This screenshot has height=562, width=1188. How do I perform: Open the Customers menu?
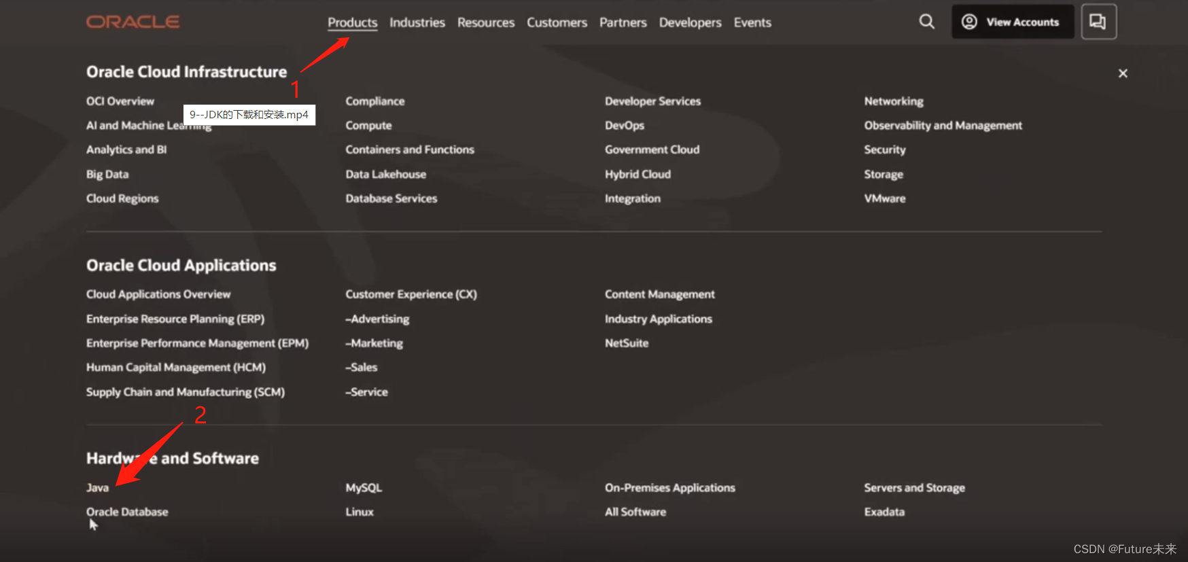pyautogui.click(x=557, y=22)
